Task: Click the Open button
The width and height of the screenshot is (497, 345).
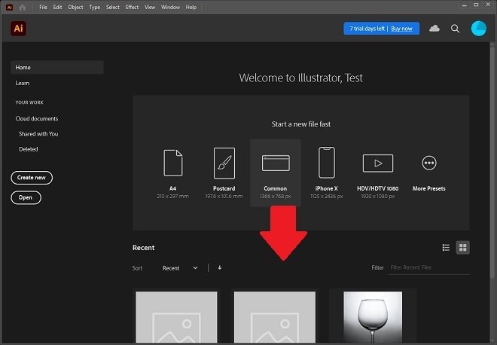Action: coord(26,197)
